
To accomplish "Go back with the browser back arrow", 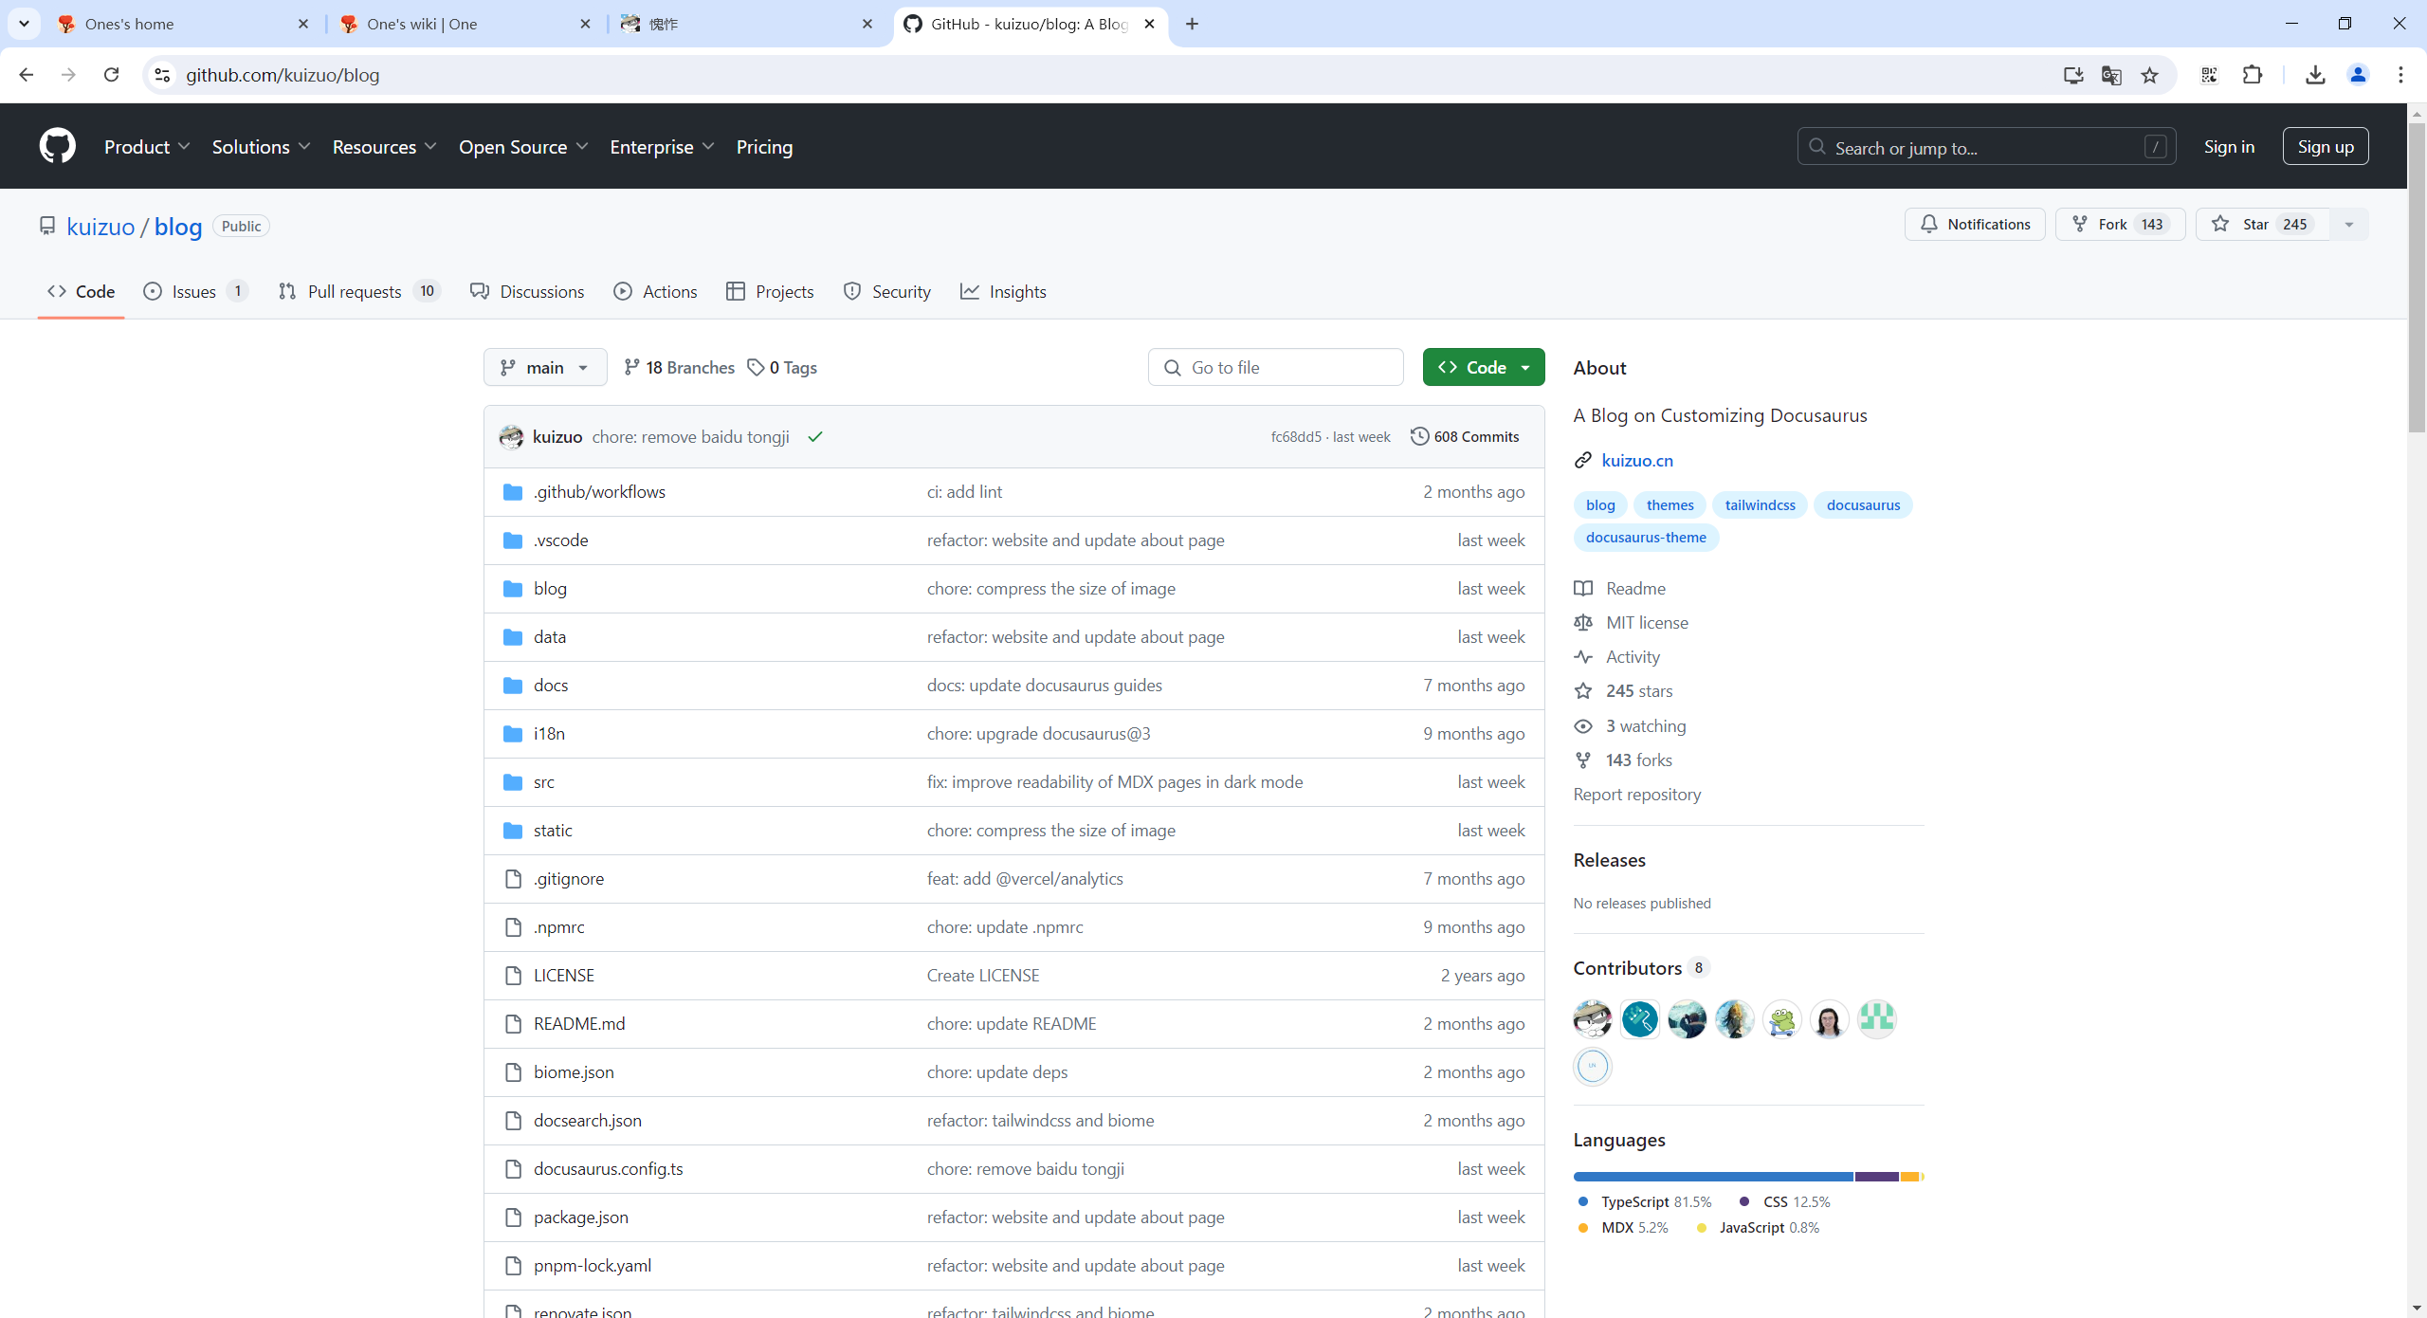I will coord(26,75).
